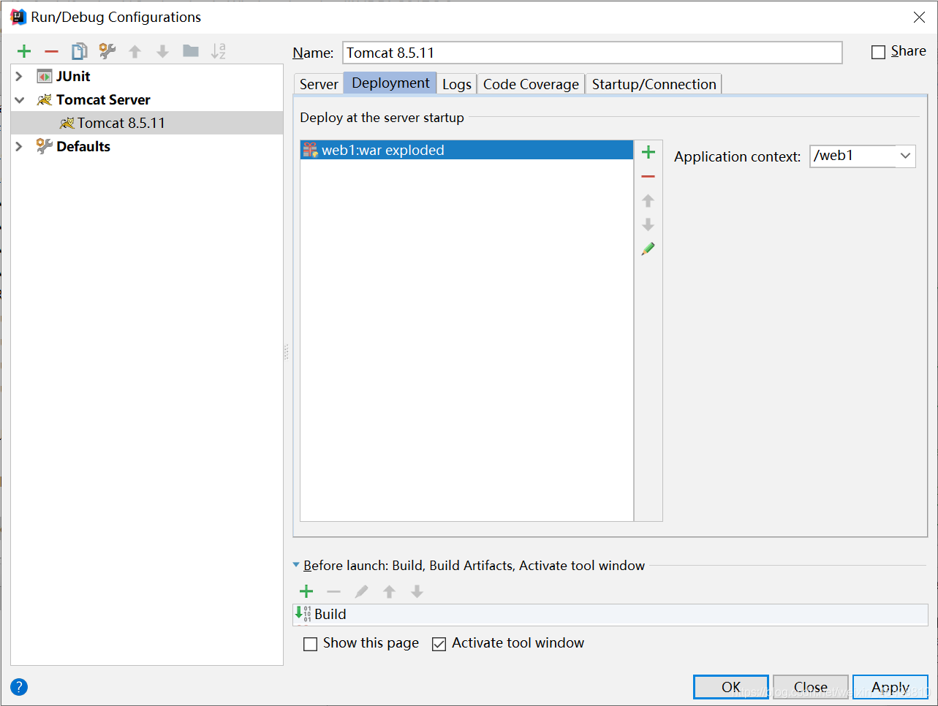Image resolution: width=938 pixels, height=706 pixels.
Task: Select the Deployment tab
Action: pos(390,83)
